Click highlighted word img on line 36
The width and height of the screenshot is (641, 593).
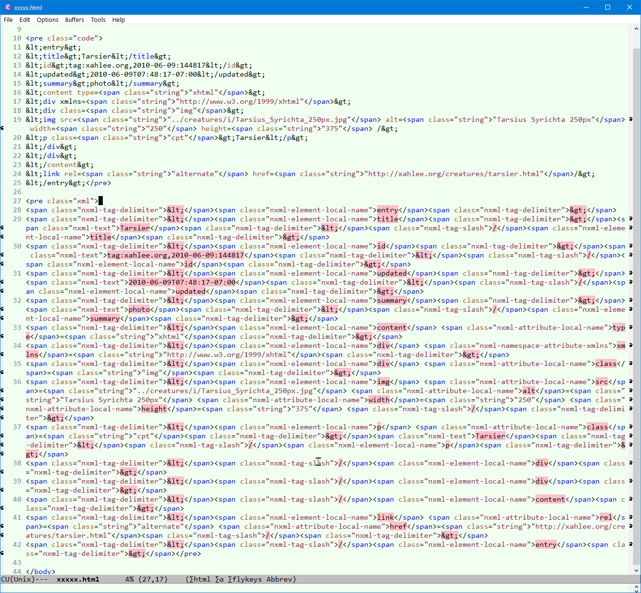(383, 382)
